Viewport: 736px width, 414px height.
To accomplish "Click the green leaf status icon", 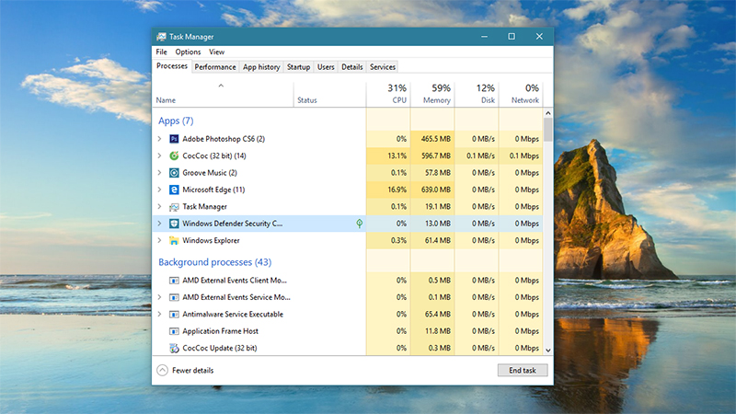I will pos(359,224).
